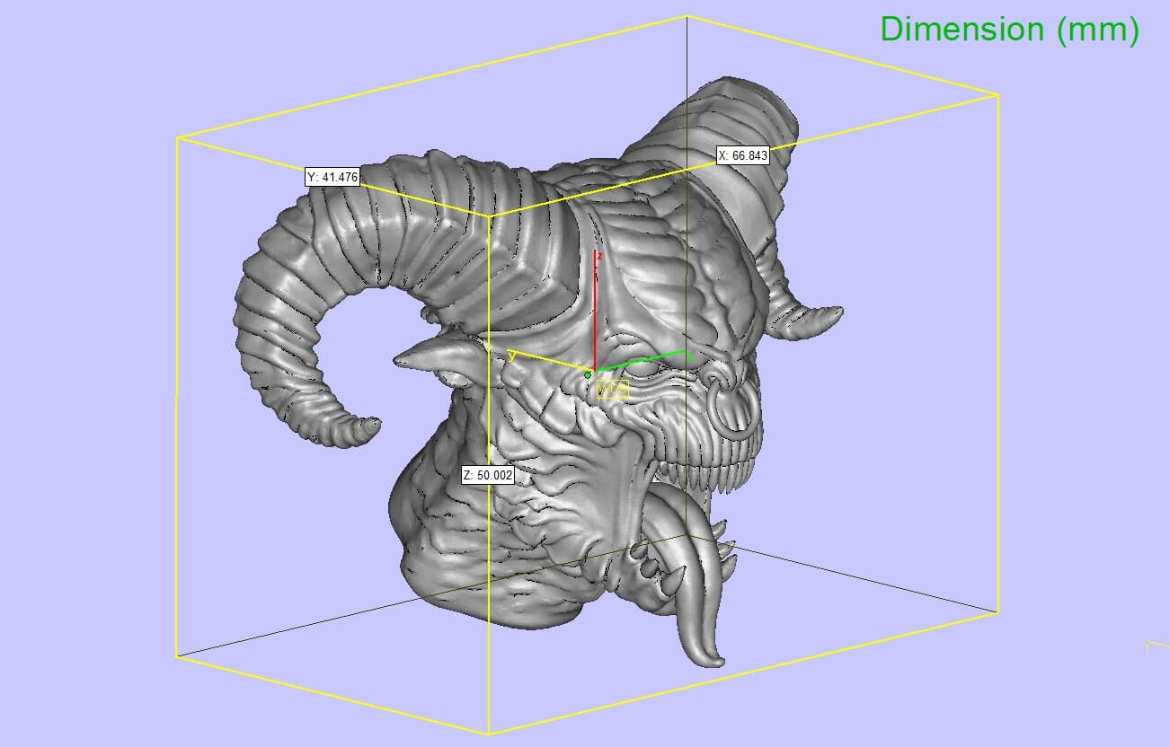Select the bounding box bottom front corner

coord(489,734)
